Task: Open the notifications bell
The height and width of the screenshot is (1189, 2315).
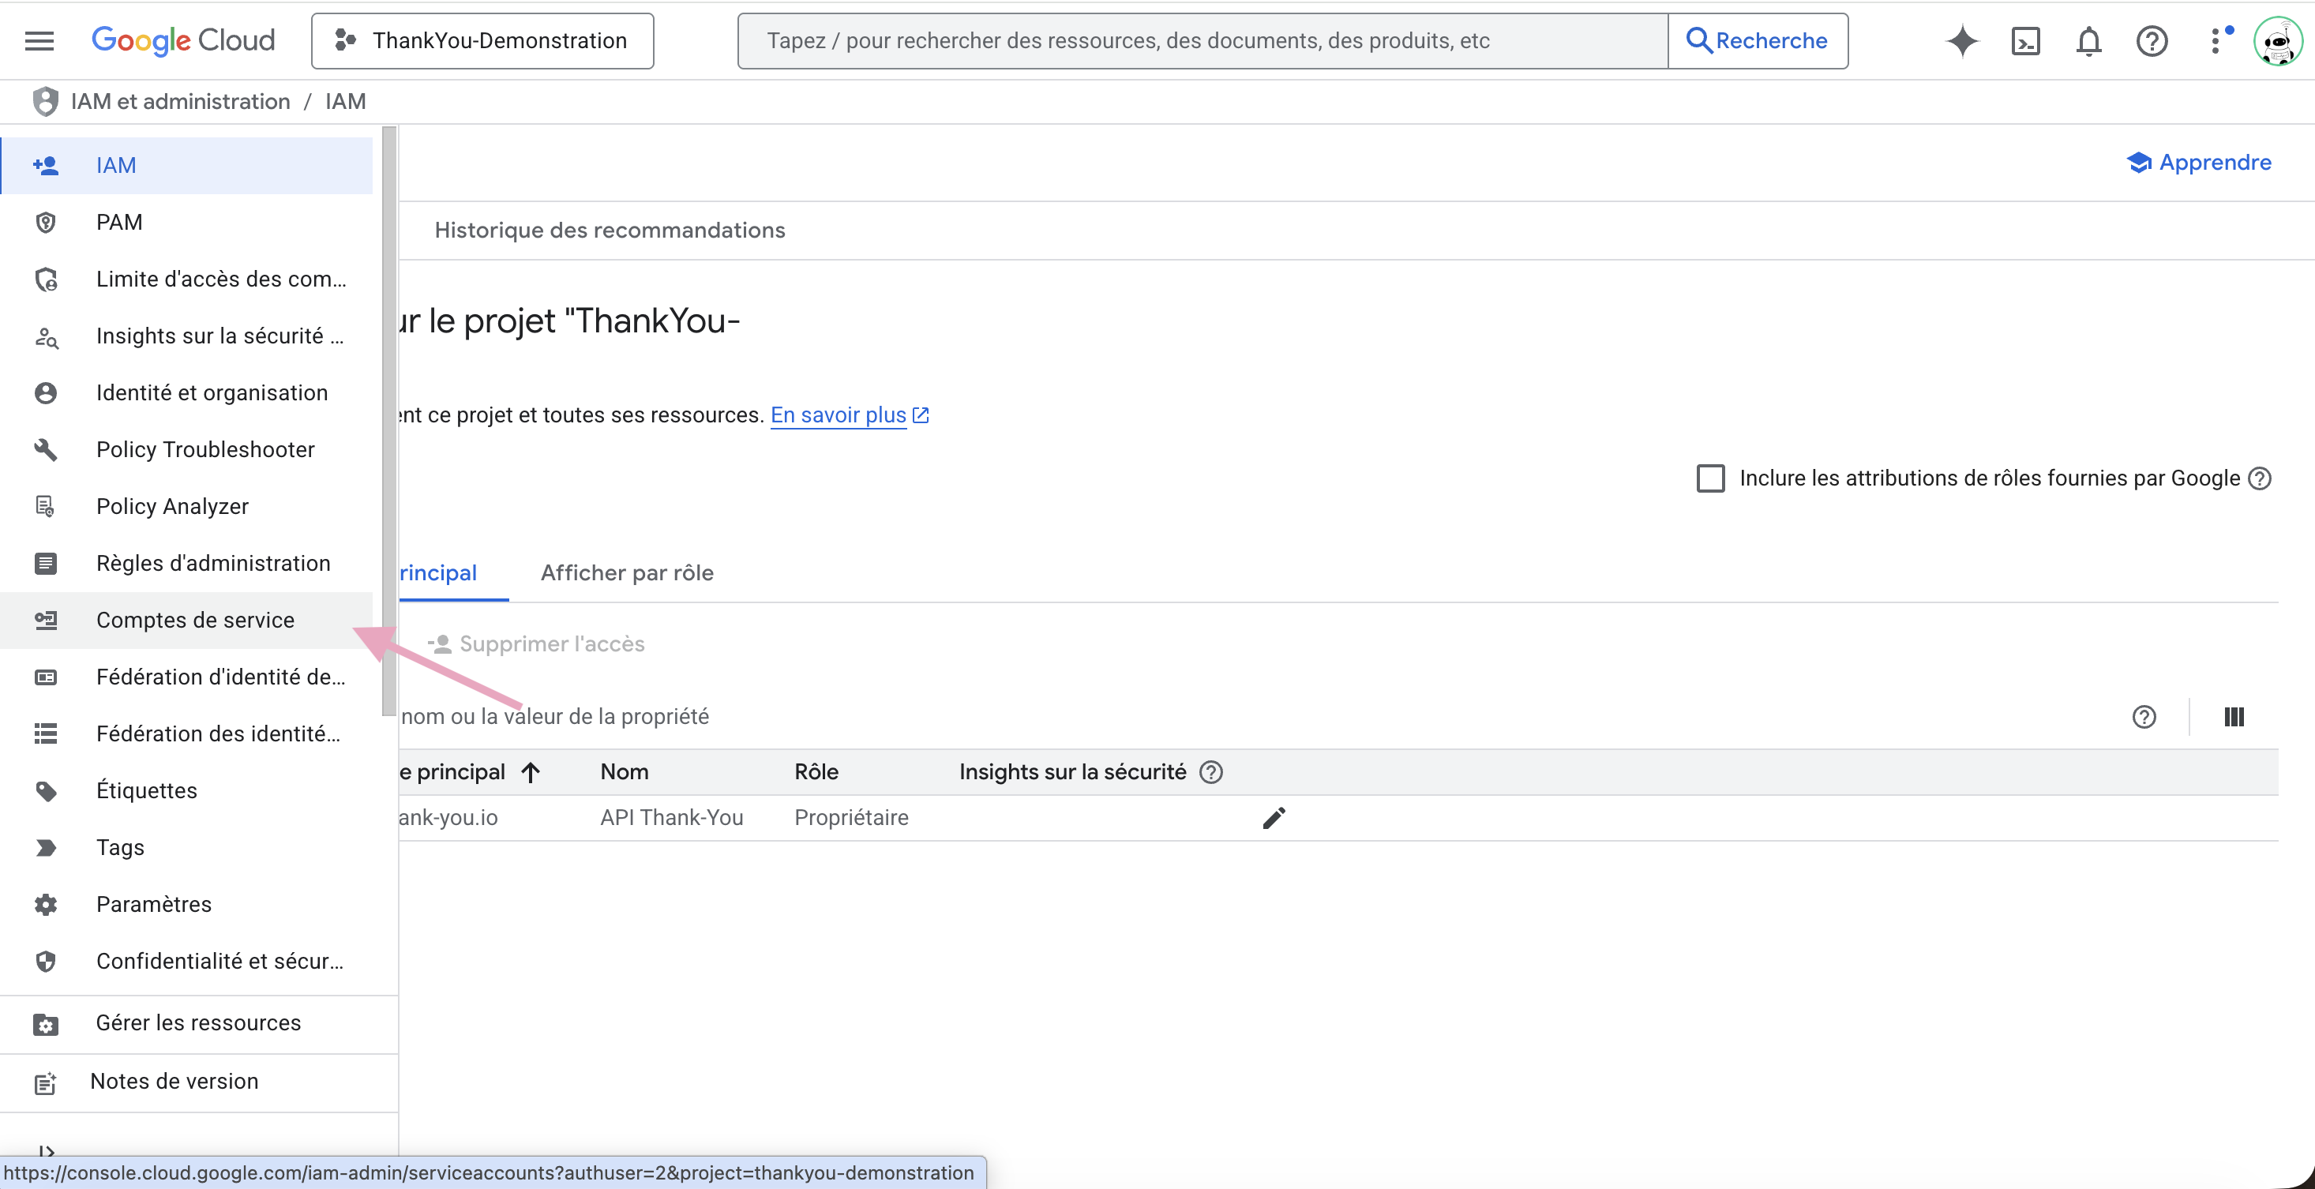Action: pyautogui.click(x=2088, y=40)
